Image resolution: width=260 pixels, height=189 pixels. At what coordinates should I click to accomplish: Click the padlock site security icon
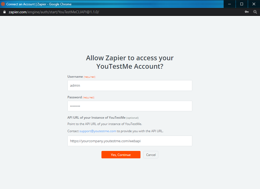(x=4, y=12)
